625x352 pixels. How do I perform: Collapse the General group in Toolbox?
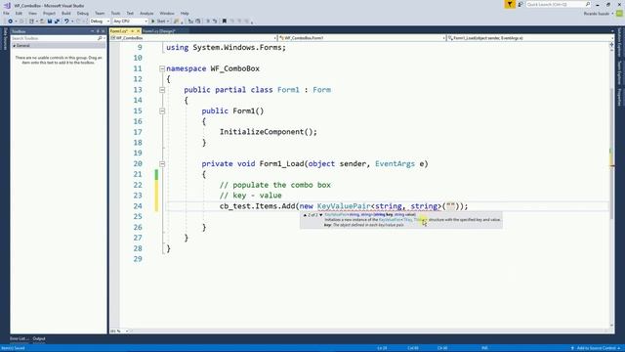(x=15, y=46)
